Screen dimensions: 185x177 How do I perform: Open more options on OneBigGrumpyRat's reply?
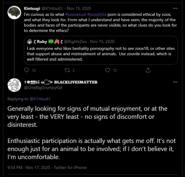point(175,82)
